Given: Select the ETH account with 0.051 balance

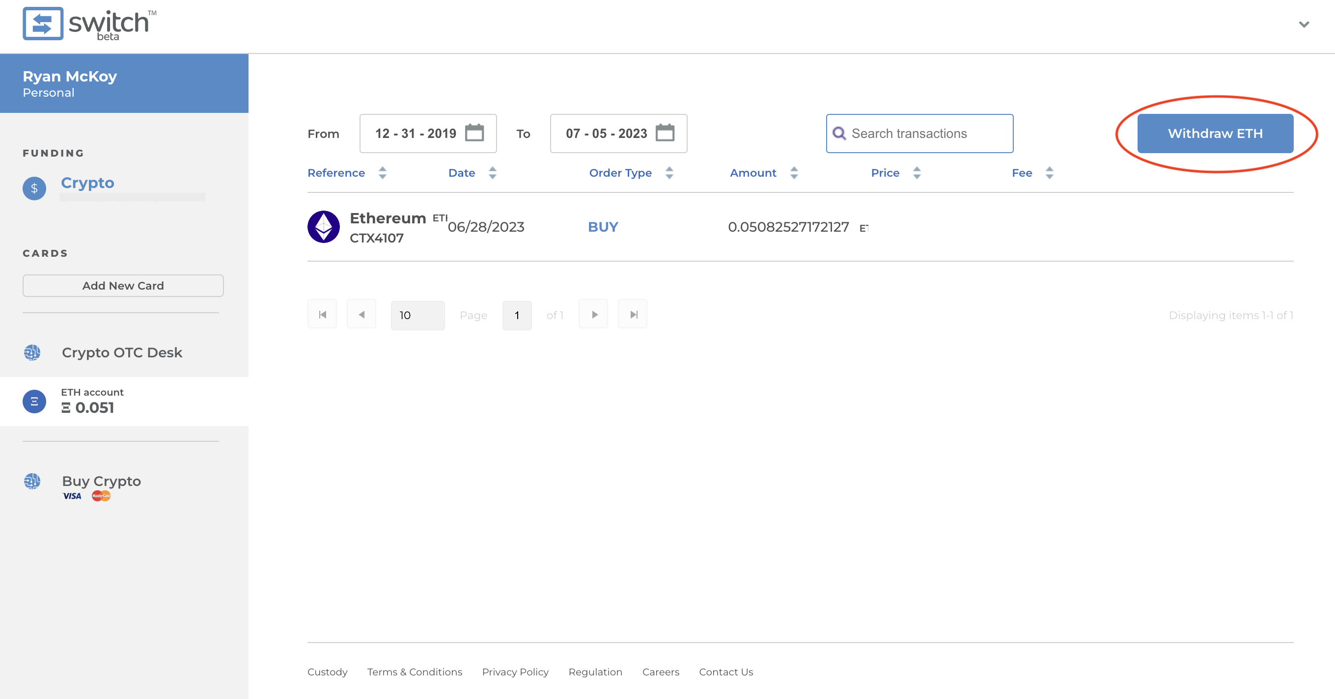Looking at the screenshot, I should (x=124, y=401).
